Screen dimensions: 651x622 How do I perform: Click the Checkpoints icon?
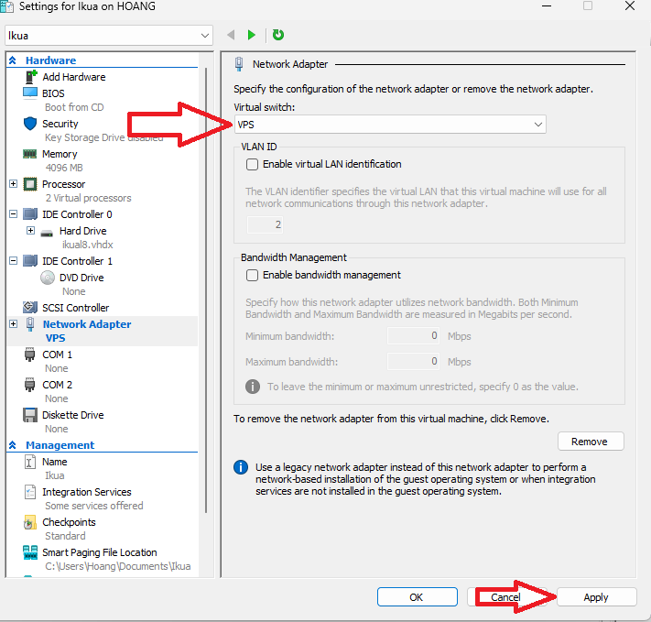coord(30,523)
